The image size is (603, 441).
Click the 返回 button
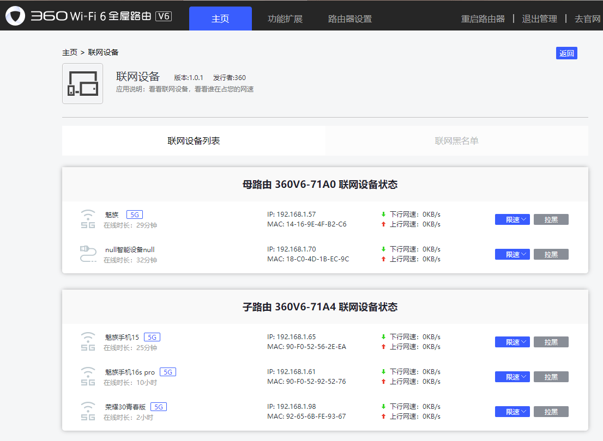566,53
